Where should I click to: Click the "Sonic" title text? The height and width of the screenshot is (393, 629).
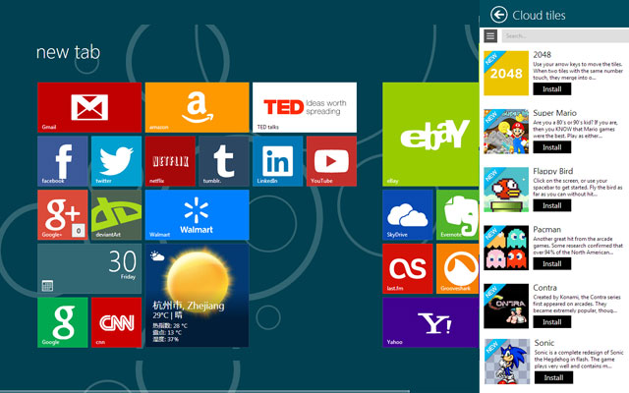544,343
